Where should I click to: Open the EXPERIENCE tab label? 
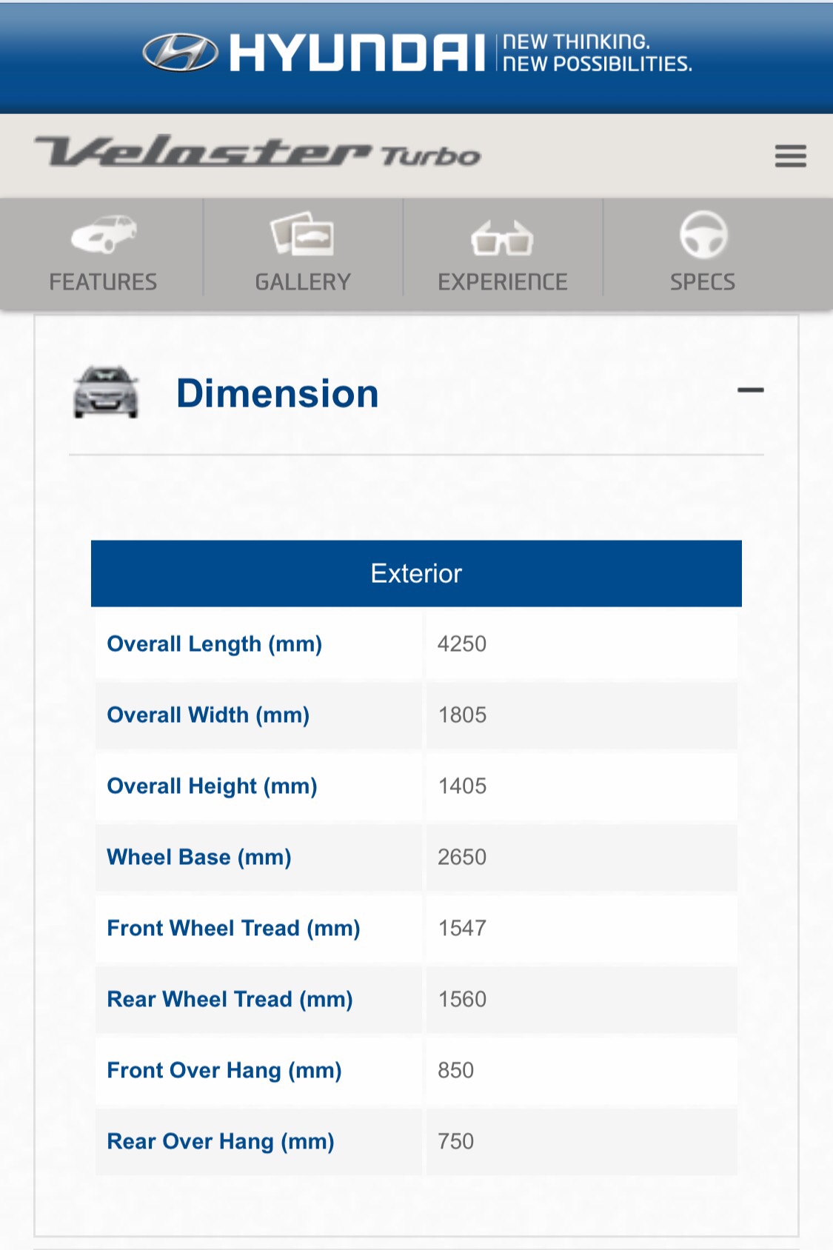click(503, 282)
